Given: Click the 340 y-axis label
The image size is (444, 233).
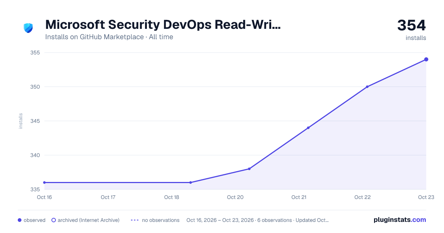Looking at the screenshot, I should coord(35,155).
